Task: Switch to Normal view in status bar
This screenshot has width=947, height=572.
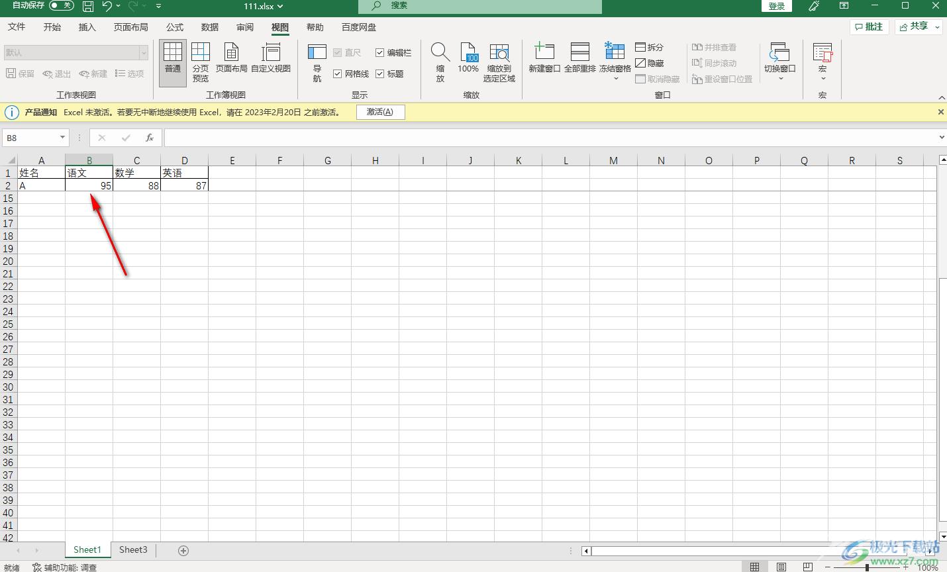Action: pos(754,567)
